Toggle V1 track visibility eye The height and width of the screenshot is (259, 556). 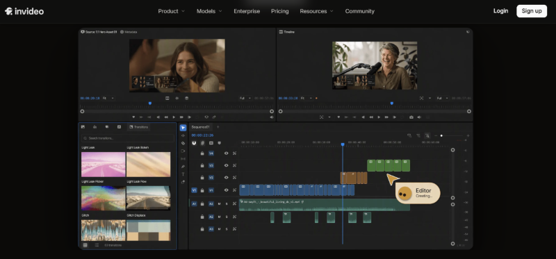point(227,190)
